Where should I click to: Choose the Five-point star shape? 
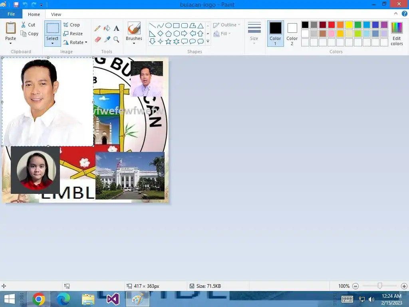pyautogui.click(x=169, y=41)
